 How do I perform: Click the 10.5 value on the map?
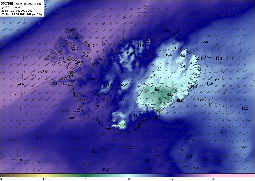click(x=169, y=55)
